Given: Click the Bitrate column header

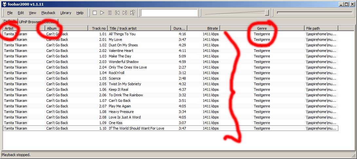Looking at the screenshot, I should (x=203, y=28).
